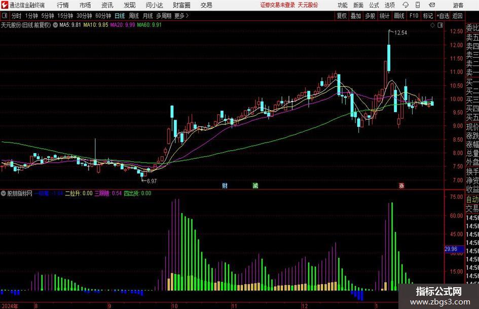Click the 四出货: 0.00 indicator label
This screenshot has height=309, width=479.
(x=137, y=193)
